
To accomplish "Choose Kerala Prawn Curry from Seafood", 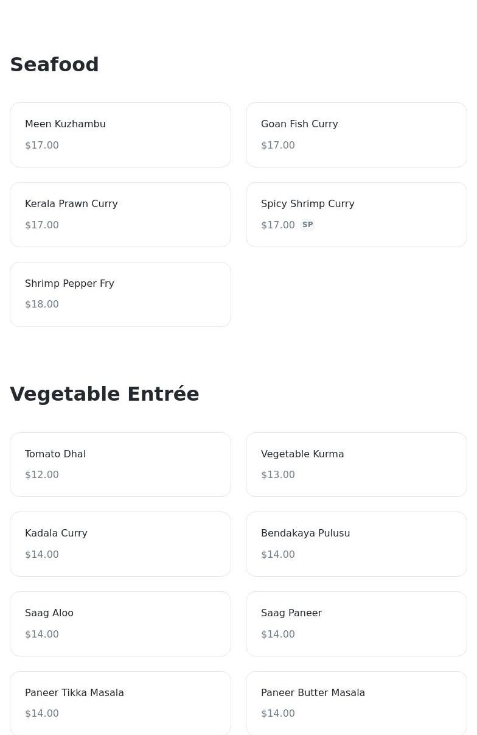I will click(120, 214).
